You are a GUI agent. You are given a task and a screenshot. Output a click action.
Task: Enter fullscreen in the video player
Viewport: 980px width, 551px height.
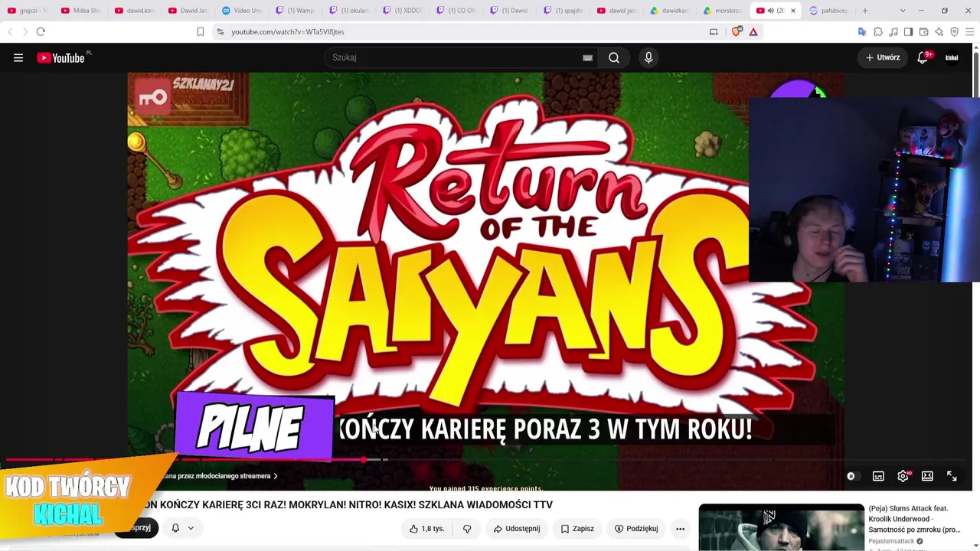point(952,476)
